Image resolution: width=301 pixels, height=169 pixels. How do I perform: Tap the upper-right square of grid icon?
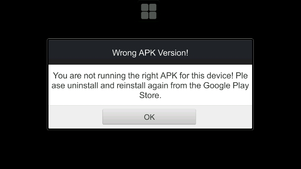click(x=153, y=8)
